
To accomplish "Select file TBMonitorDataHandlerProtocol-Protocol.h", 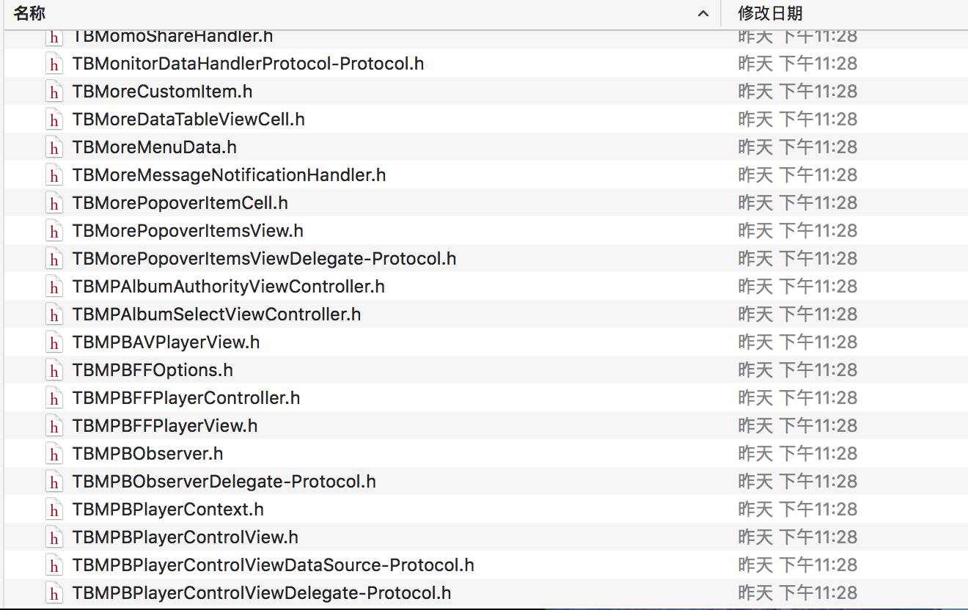I will (x=248, y=64).
